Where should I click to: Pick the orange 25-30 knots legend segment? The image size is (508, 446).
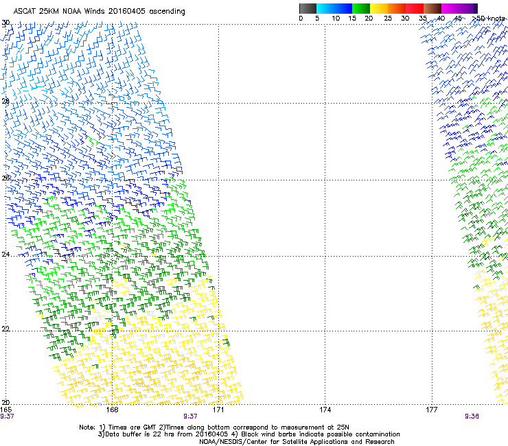(x=397, y=8)
